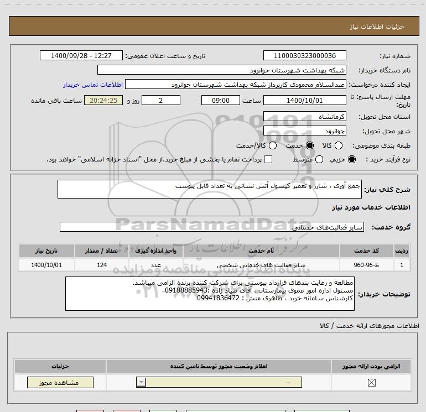Click the شماره نیاز field 1100030323000036
Screen dimensions: 426x412
point(304,56)
